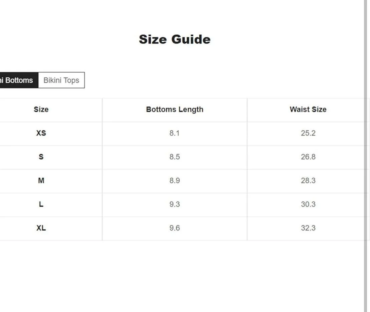Click the Bottoms Length column header
This screenshot has height=312, width=370.
[x=175, y=109]
